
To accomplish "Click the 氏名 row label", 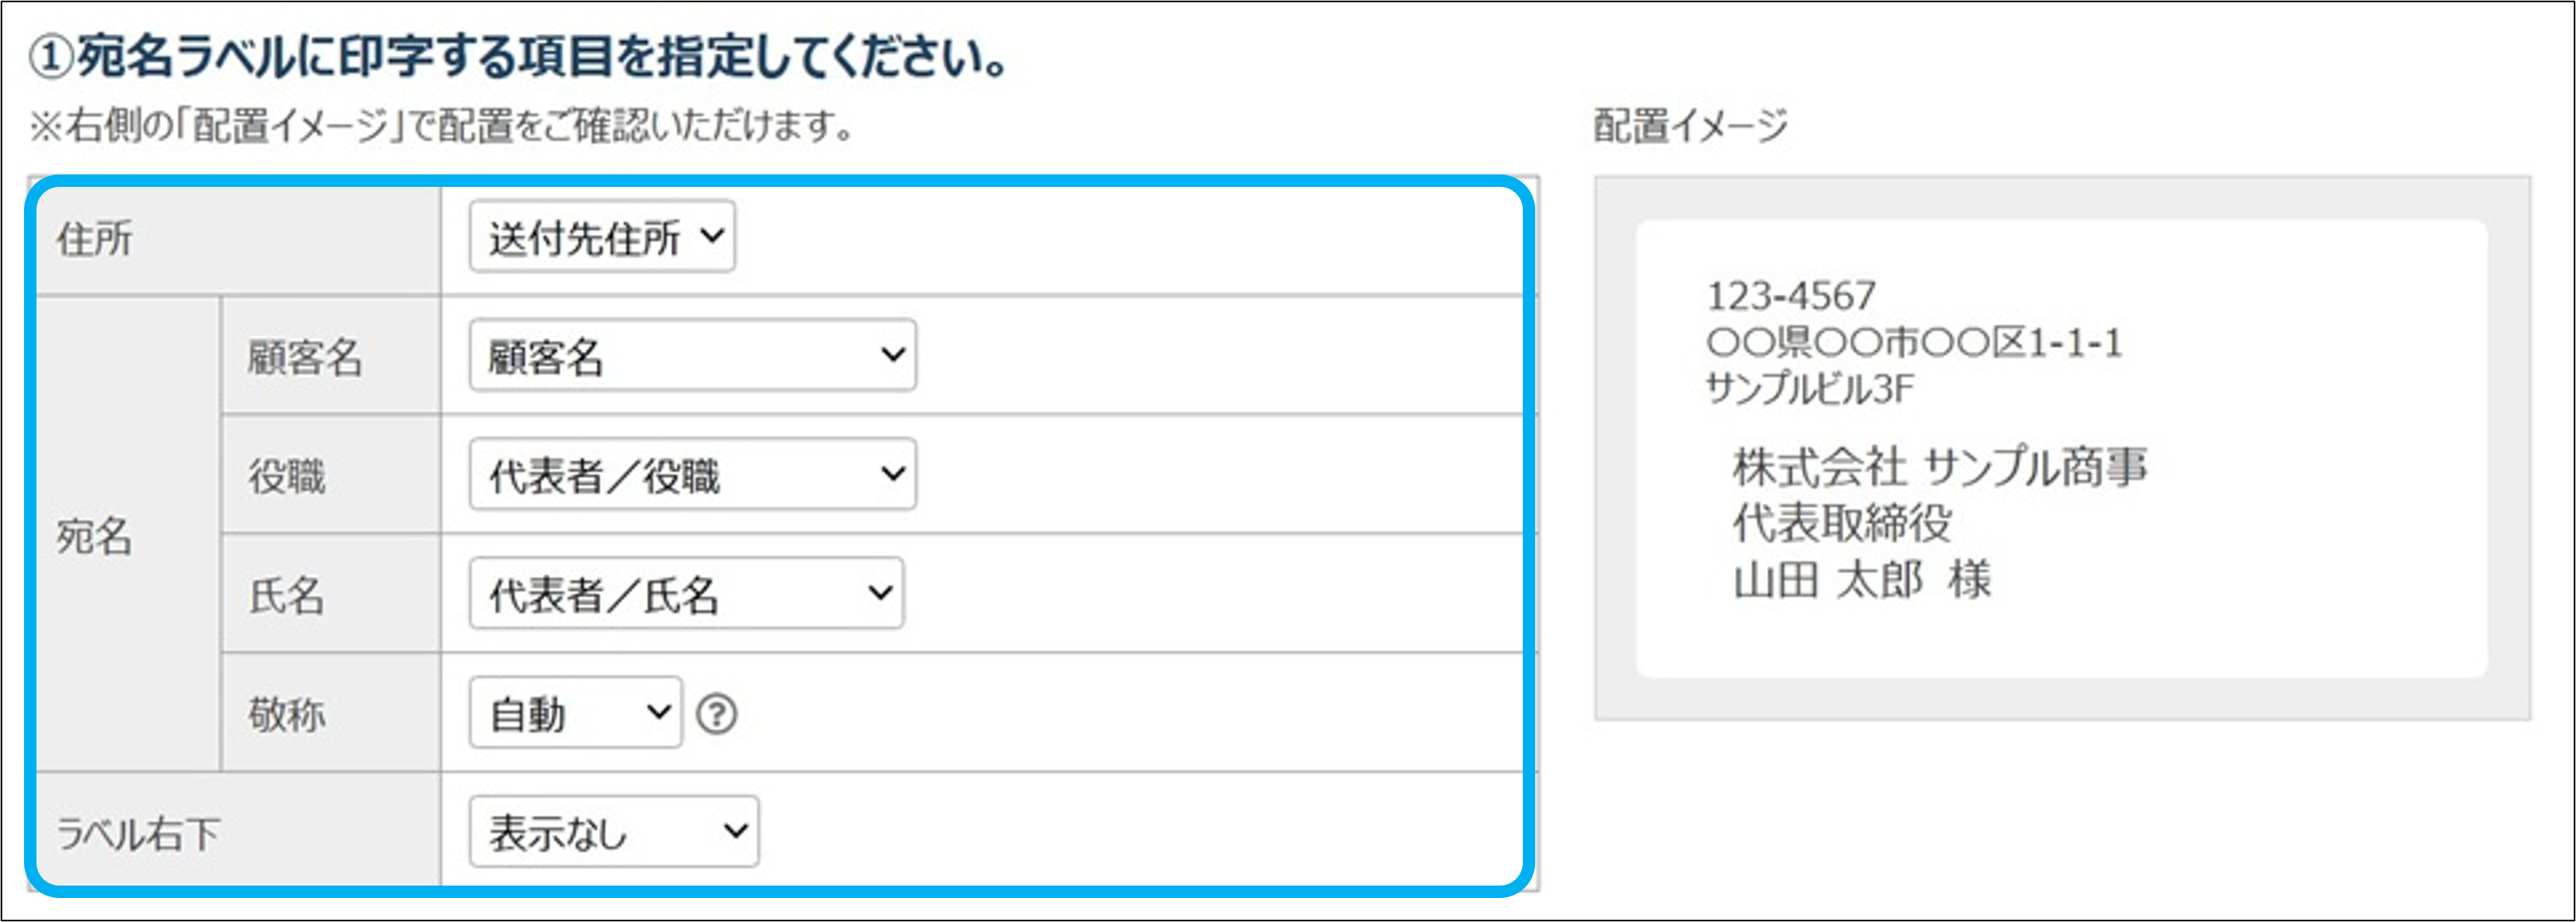I will (x=287, y=596).
